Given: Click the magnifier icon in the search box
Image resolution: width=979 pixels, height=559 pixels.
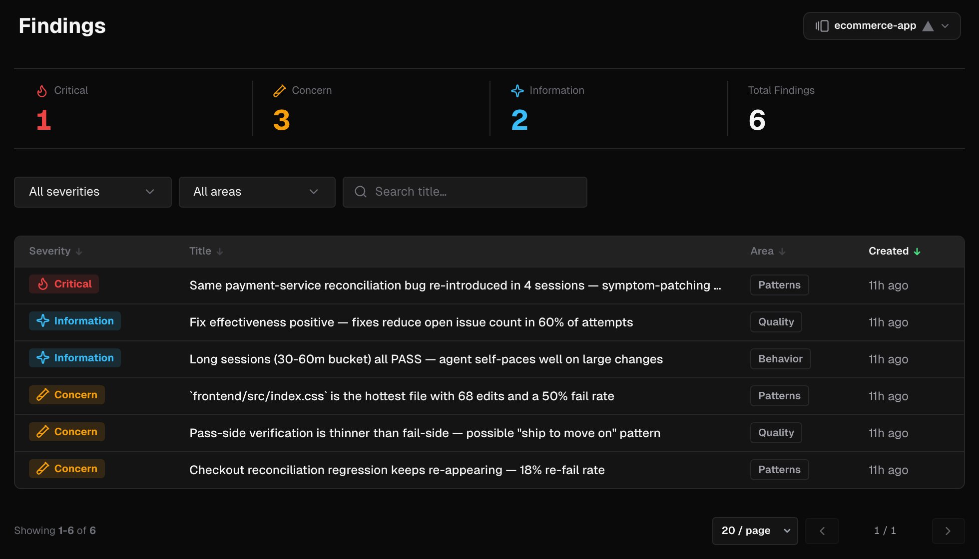Looking at the screenshot, I should coord(361,192).
